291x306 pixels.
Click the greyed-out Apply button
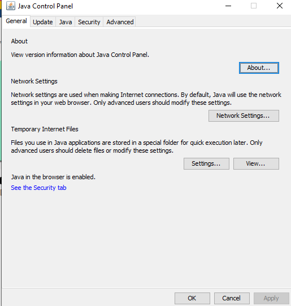point(271,298)
